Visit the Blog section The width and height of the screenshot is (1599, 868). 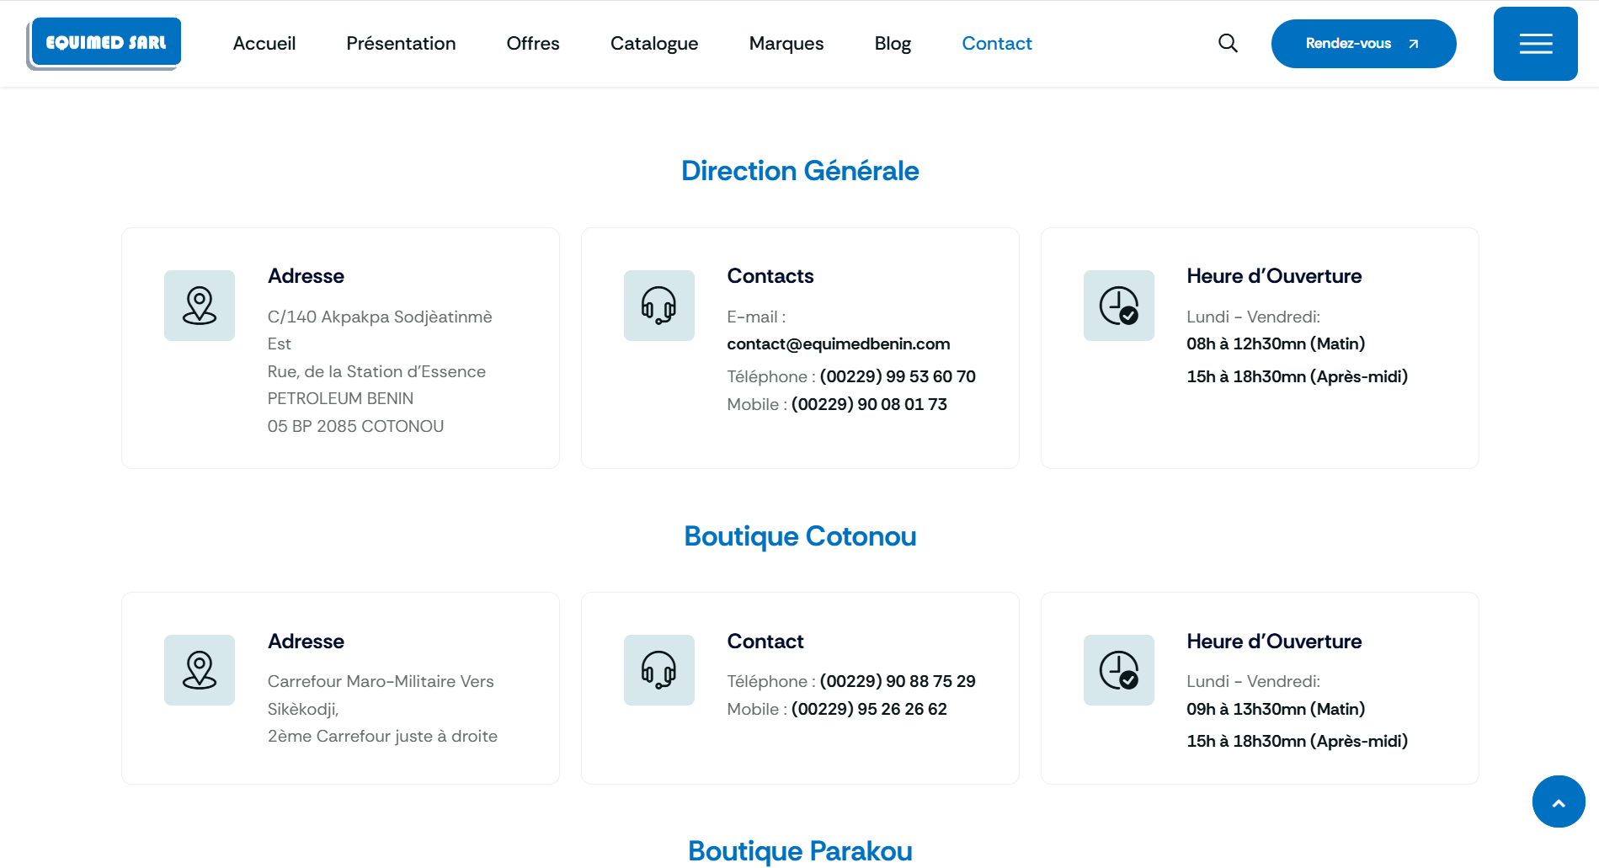point(893,43)
